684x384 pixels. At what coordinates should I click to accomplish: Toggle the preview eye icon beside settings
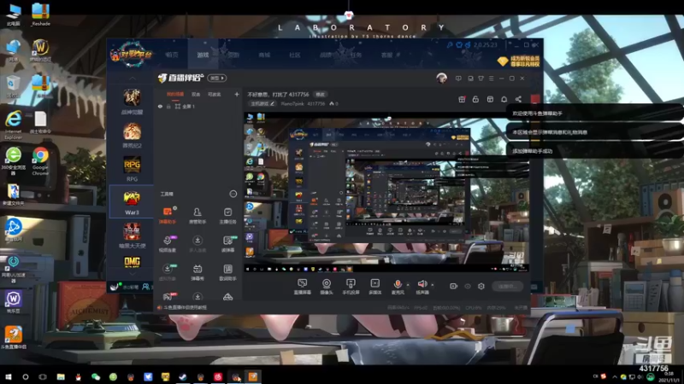(467, 286)
